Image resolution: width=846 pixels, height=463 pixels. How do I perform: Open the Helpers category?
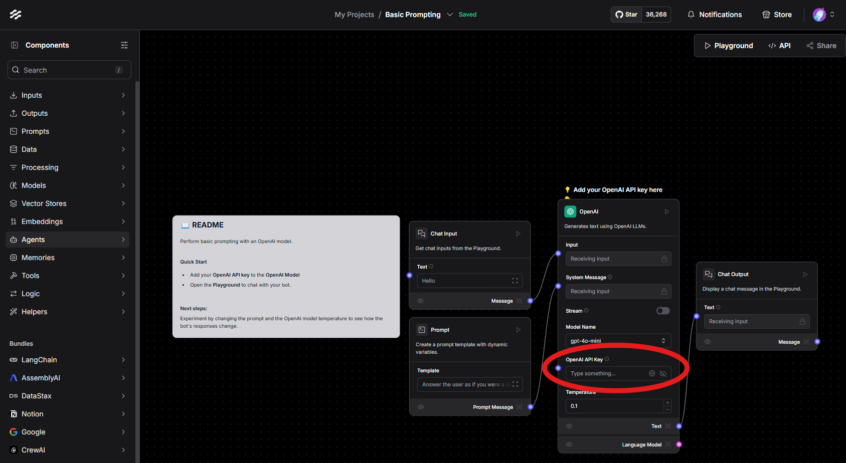pos(68,312)
